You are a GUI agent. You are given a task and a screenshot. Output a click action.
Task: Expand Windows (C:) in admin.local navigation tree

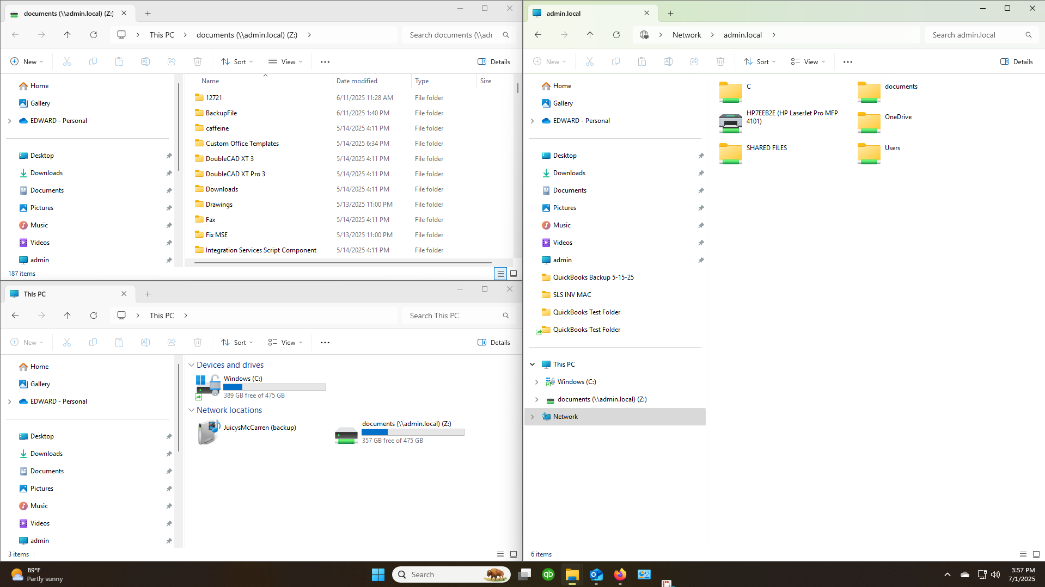[537, 382]
